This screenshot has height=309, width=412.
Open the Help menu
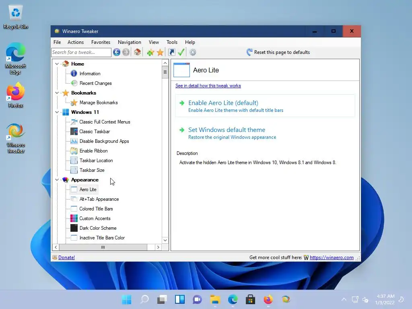point(190,42)
